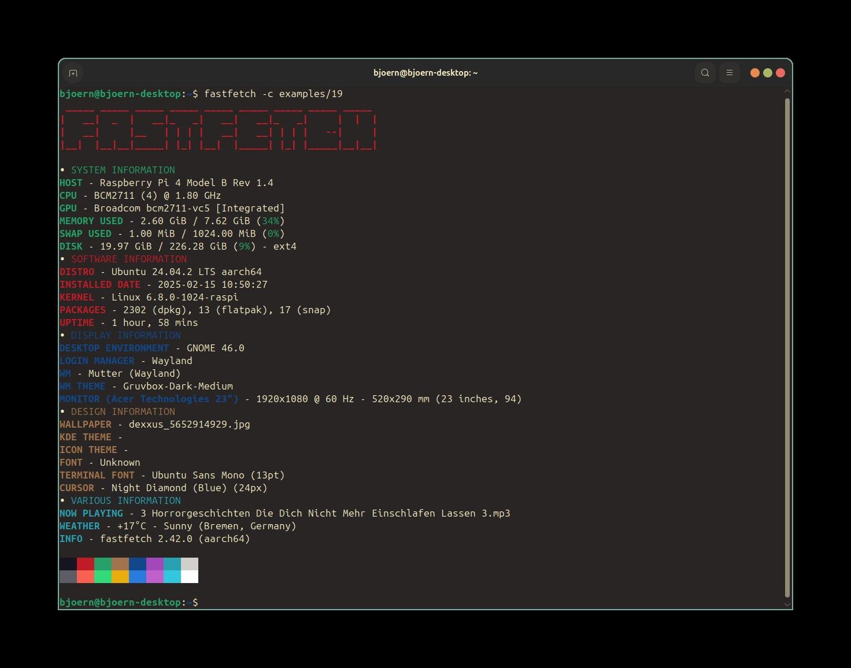Open the hamburger menu in the title bar
The image size is (851, 668).
click(x=730, y=73)
